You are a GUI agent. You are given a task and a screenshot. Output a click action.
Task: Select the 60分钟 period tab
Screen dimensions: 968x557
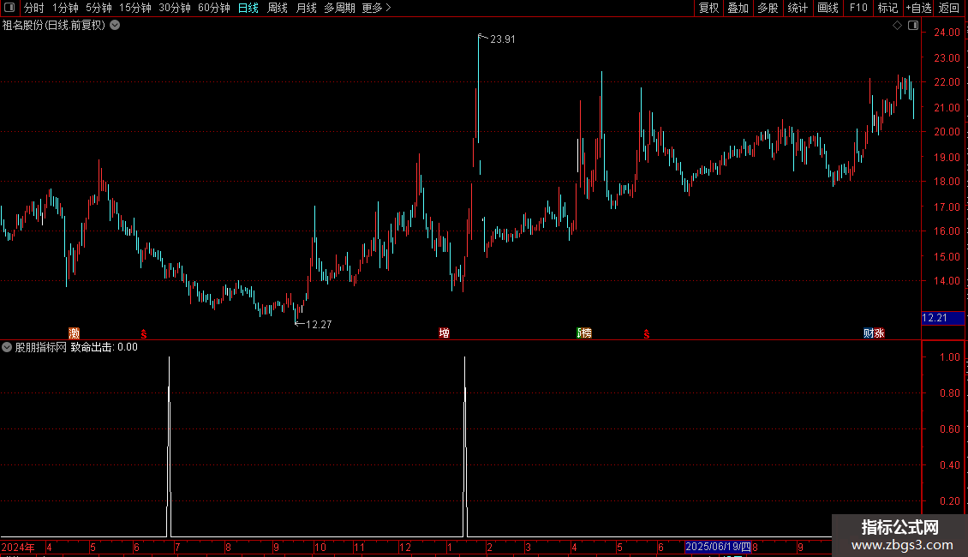click(x=214, y=8)
